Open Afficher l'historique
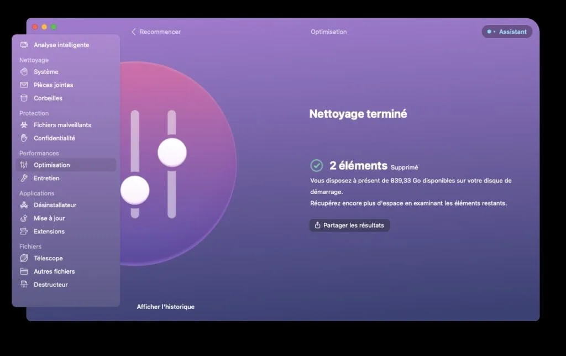This screenshot has height=356, width=566. pyautogui.click(x=166, y=306)
